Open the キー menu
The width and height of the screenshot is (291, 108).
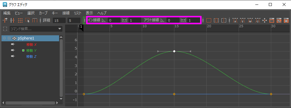pyautogui.click(x=55, y=13)
